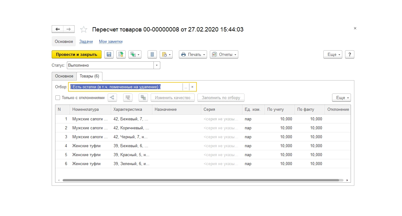Screen dimensions: 402x216
Task: Click the Характеристика column header
Action: pyautogui.click(x=132, y=110)
